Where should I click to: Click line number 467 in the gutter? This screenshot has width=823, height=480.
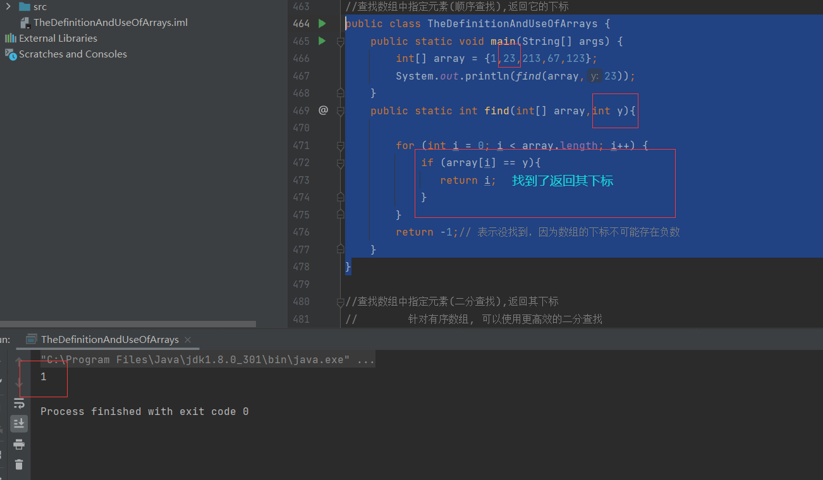tap(302, 76)
